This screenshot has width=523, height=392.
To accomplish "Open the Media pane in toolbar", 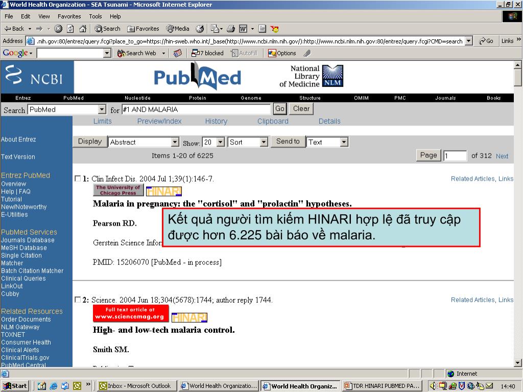I will [x=178, y=29].
